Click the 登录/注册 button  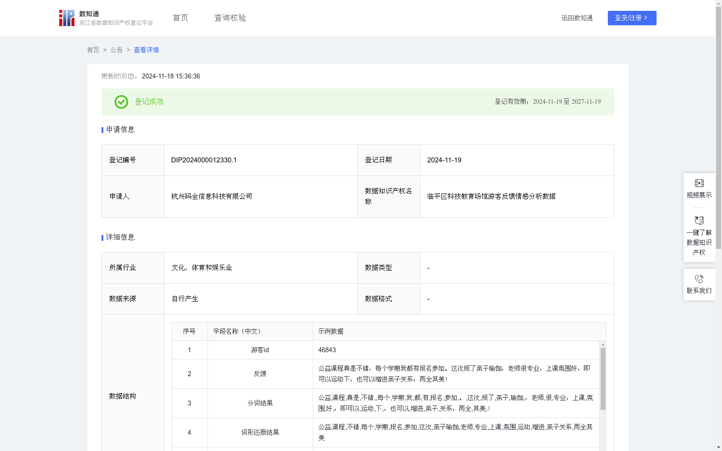[x=632, y=18]
